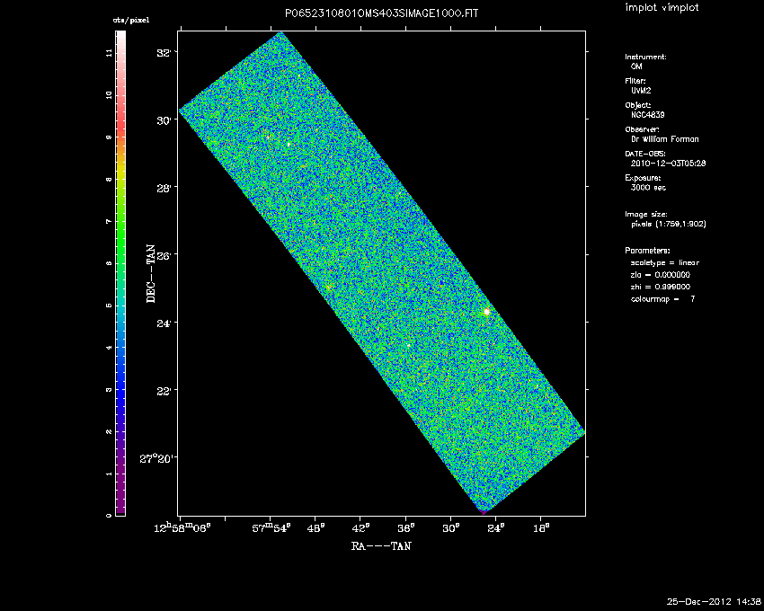Image resolution: width=764 pixels, height=611 pixels.
Task: Click the 'implot vimplot' header text
Action: pyautogui.click(x=662, y=8)
